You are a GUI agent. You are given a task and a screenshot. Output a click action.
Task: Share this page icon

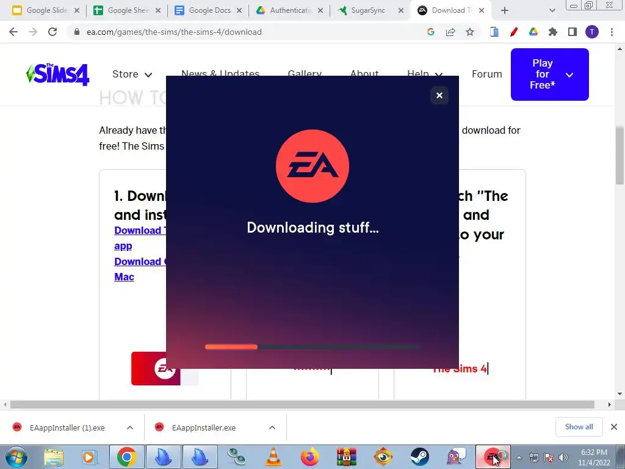click(450, 32)
